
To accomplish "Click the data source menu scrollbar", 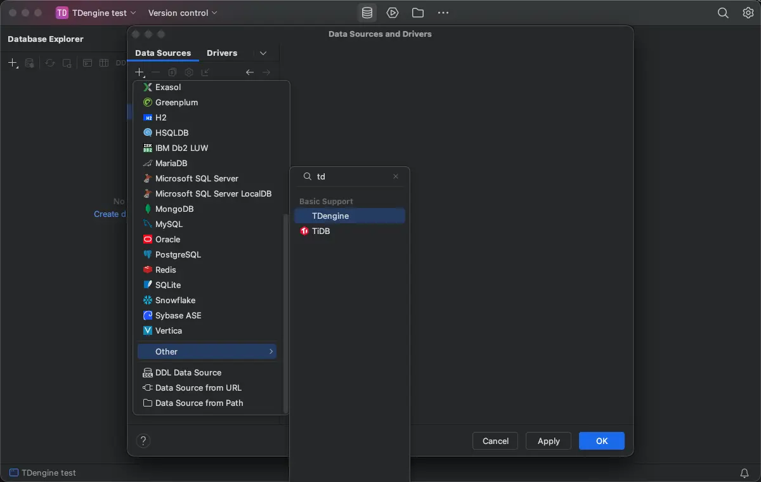I will [285, 313].
